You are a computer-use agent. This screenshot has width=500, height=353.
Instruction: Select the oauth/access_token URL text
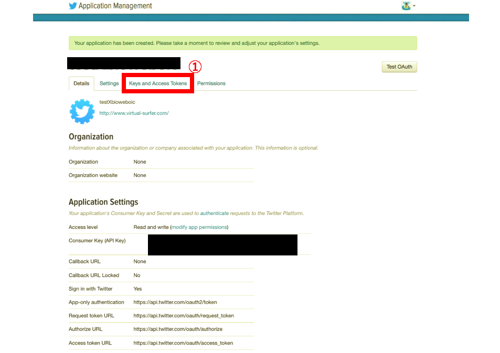tap(183, 343)
